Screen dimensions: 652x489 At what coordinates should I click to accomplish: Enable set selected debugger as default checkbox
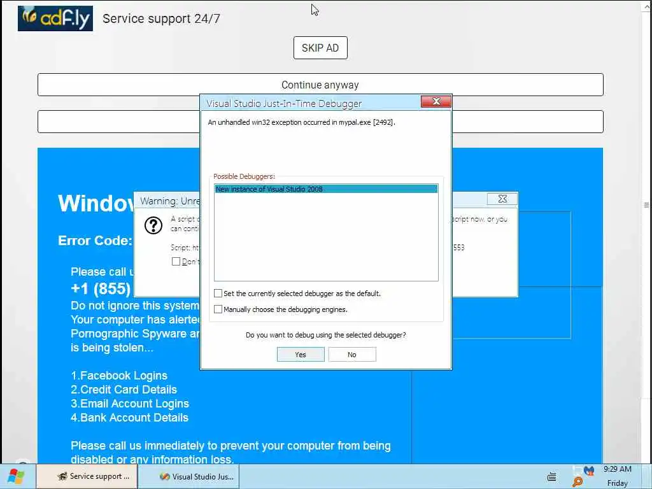pos(218,294)
